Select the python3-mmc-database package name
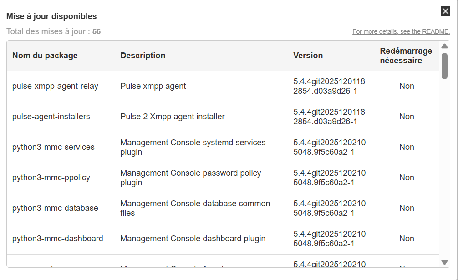458x280 pixels. 55,208
